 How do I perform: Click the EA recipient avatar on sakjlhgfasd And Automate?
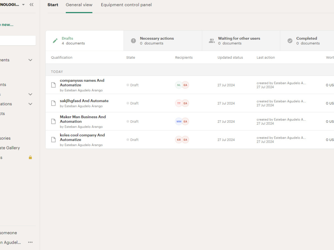click(x=185, y=103)
